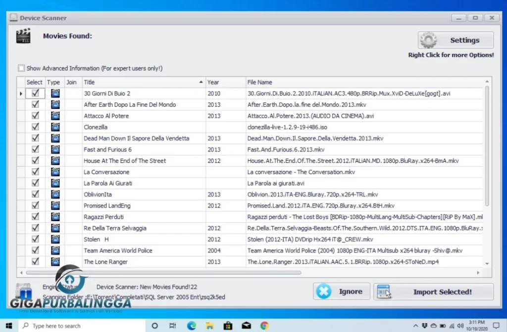Viewport: 507px width, 332px height.
Task: Click the sort arrow on the Title column header
Action: point(201,82)
